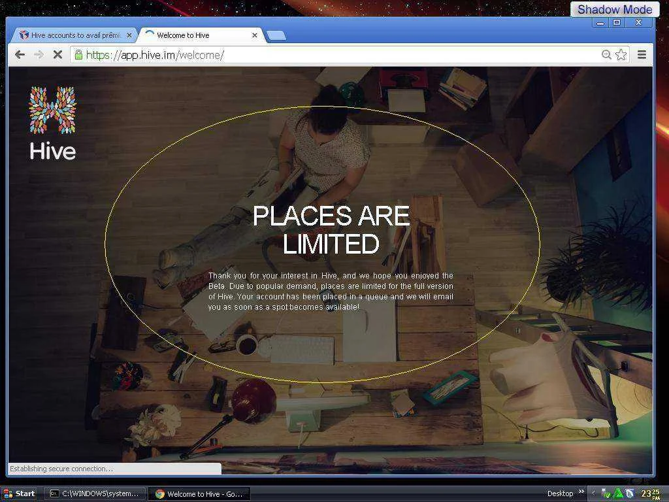Screen dimensions: 669x502
Task: Expand the Desktop toolbar chevron
Action: pyautogui.click(x=581, y=492)
